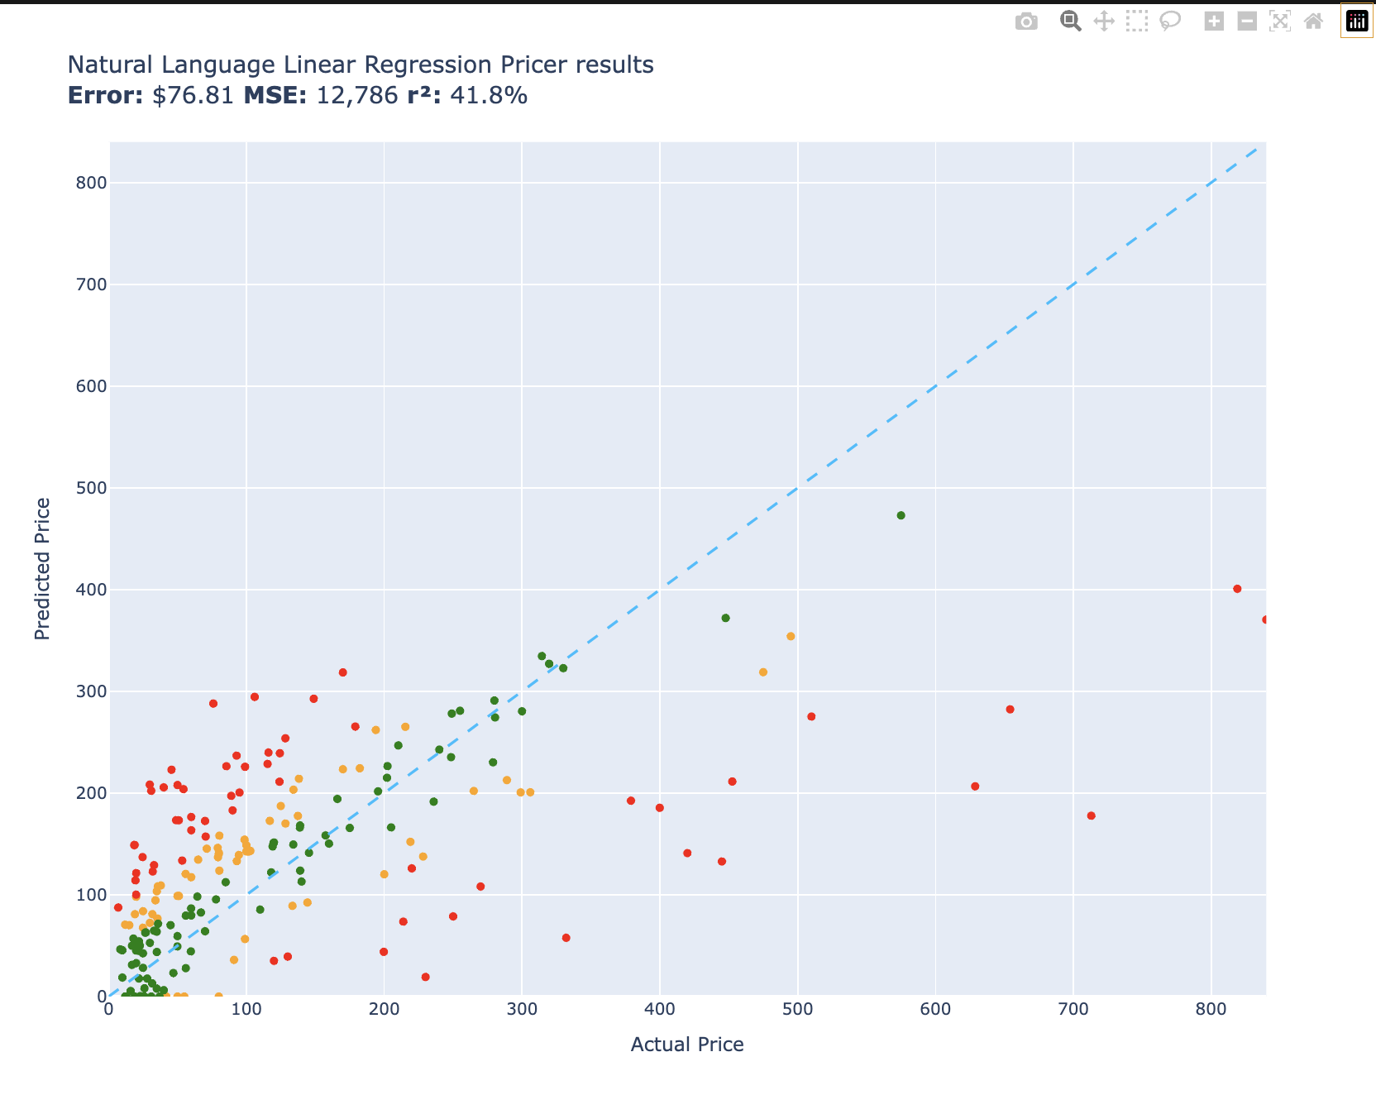Select the orange point near actual 495, predicted 354
This screenshot has height=1095, width=1376.
pyautogui.click(x=791, y=636)
